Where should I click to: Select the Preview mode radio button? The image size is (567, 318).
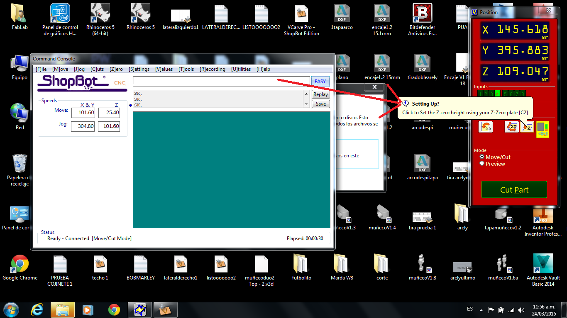(x=482, y=164)
